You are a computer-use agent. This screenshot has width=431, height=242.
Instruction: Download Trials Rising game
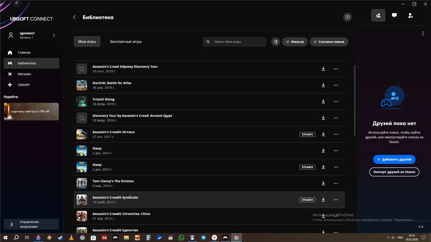pyautogui.click(x=323, y=101)
